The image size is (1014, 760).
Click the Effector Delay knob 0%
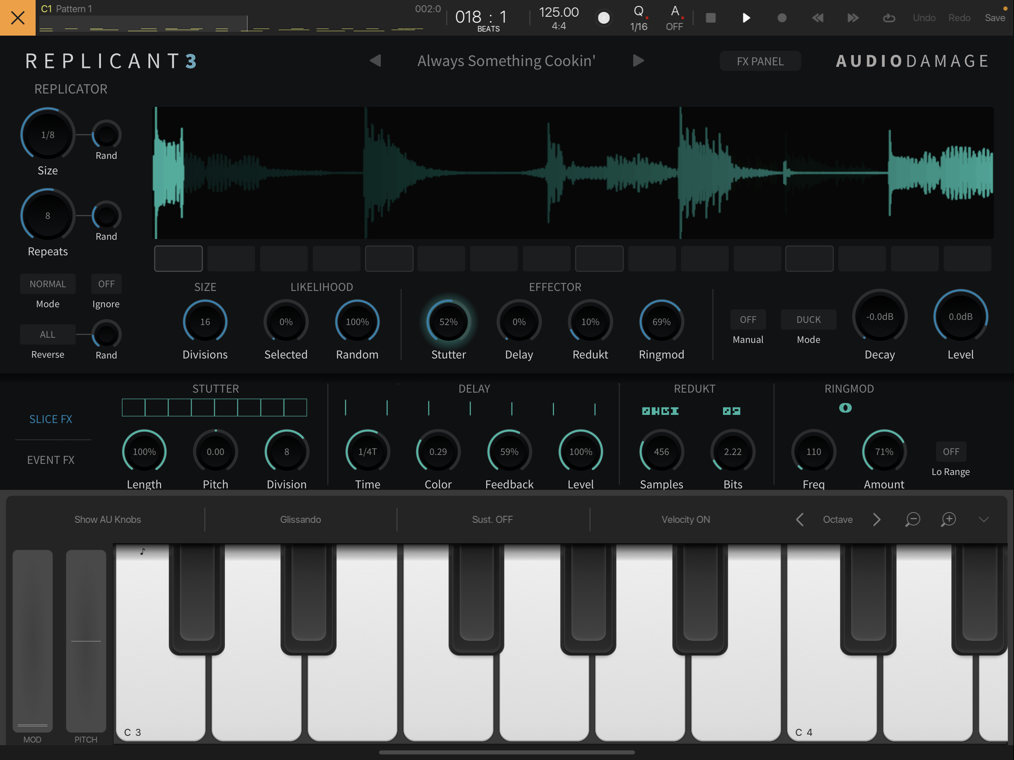click(x=519, y=322)
